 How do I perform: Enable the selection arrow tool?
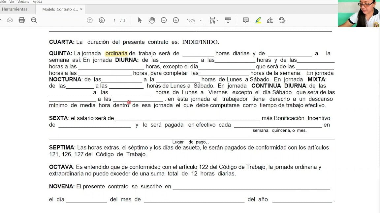pyautogui.click(x=140, y=20)
